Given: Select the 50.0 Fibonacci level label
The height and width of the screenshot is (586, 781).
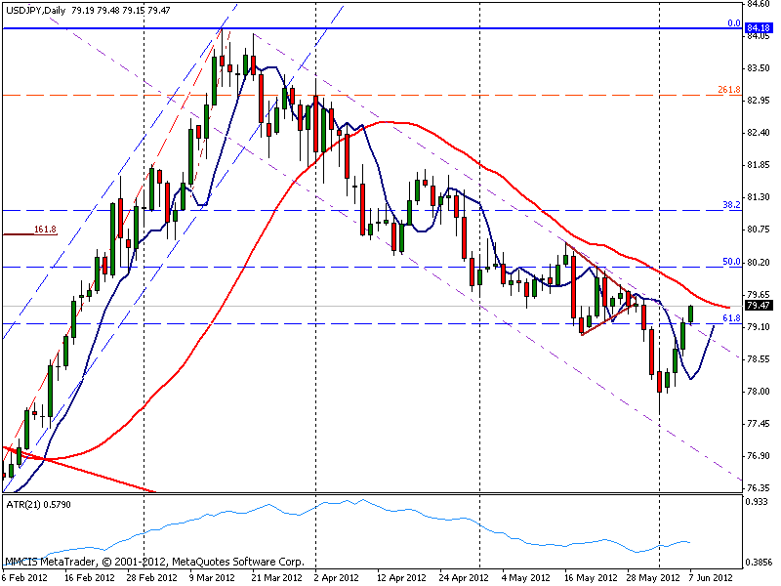Looking at the screenshot, I should [x=731, y=262].
